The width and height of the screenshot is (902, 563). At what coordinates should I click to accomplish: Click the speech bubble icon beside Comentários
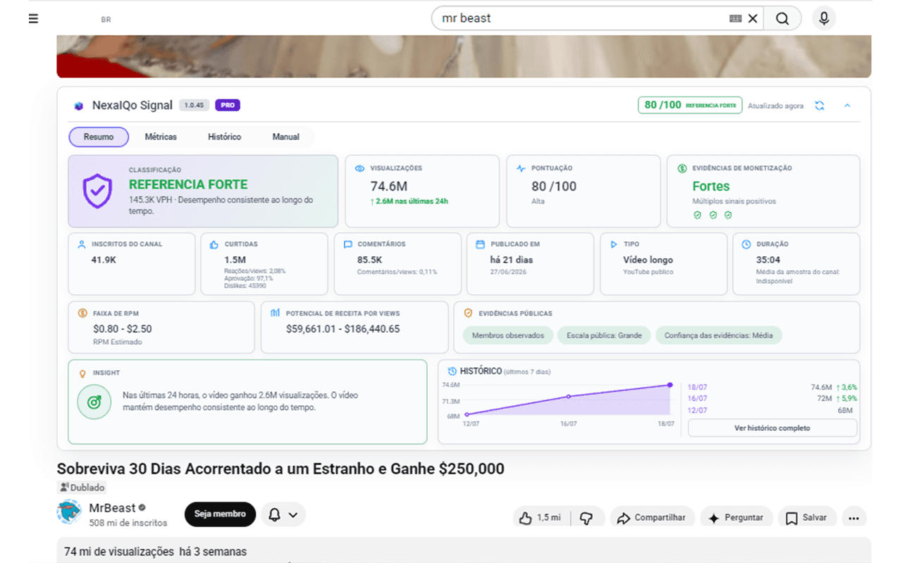[347, 244]
